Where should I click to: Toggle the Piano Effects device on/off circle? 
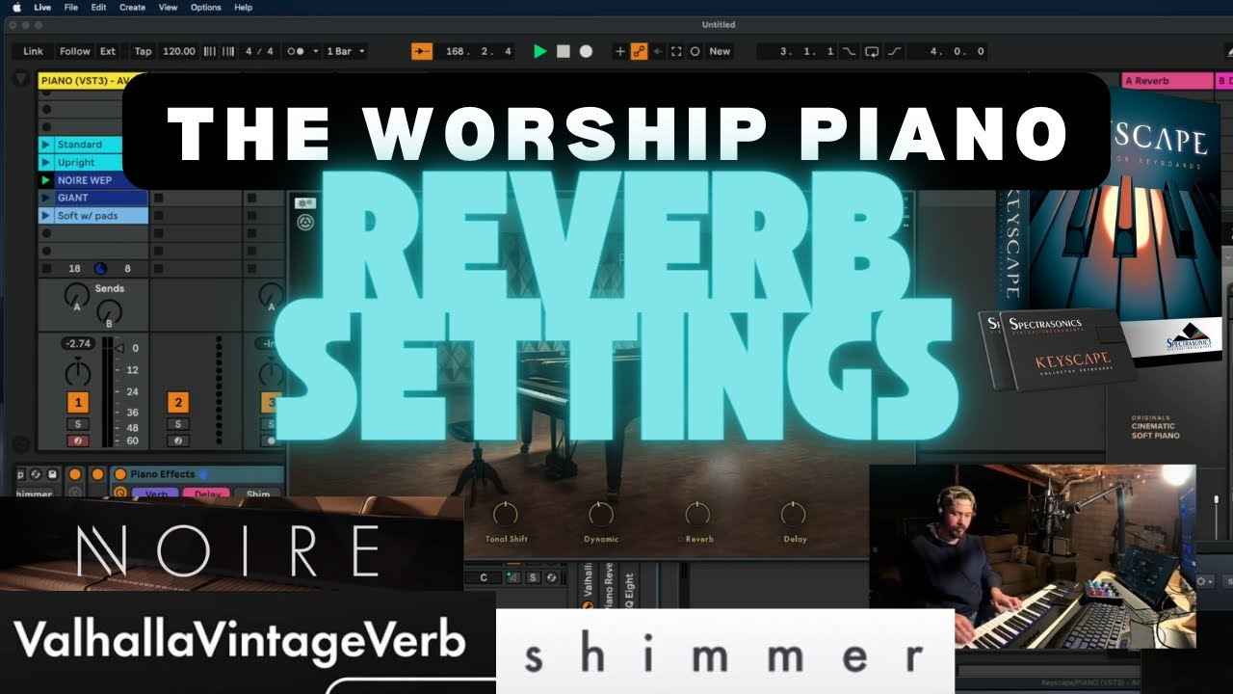pos(119,474)
